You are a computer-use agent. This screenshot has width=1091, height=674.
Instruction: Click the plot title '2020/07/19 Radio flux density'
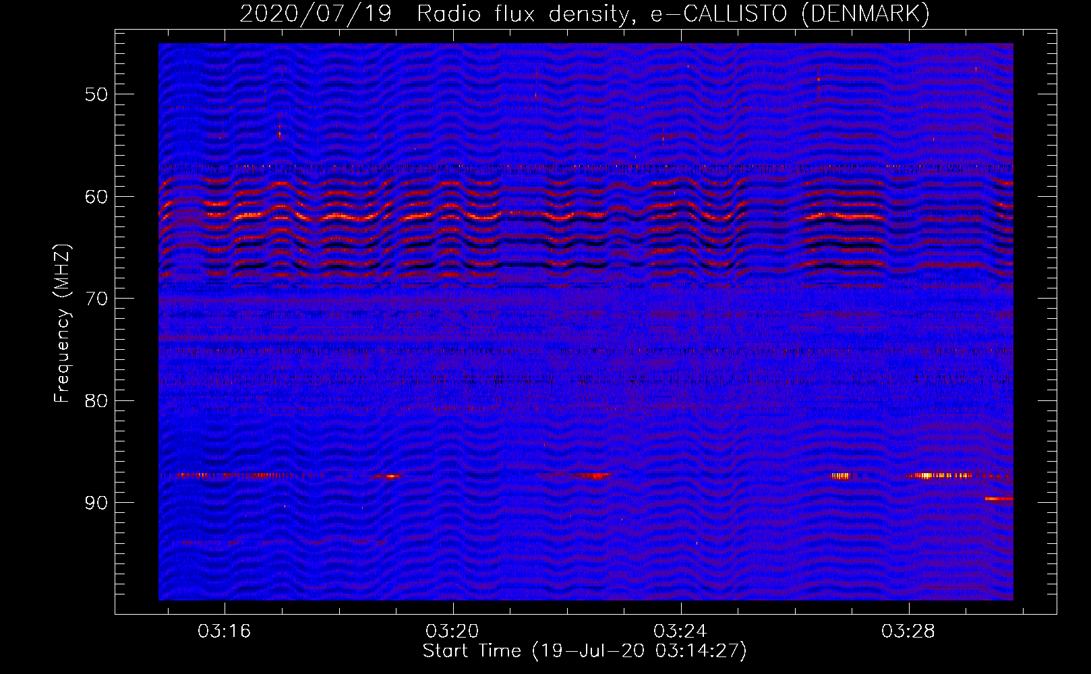(x=438, y=13)
